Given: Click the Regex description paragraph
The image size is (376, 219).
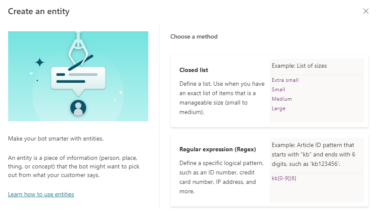Looking at the screenshot, I should pos(221,177).
